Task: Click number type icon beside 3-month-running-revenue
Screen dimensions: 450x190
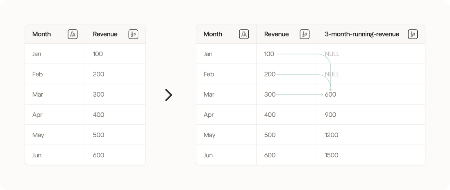Action: tap(413, 34)
